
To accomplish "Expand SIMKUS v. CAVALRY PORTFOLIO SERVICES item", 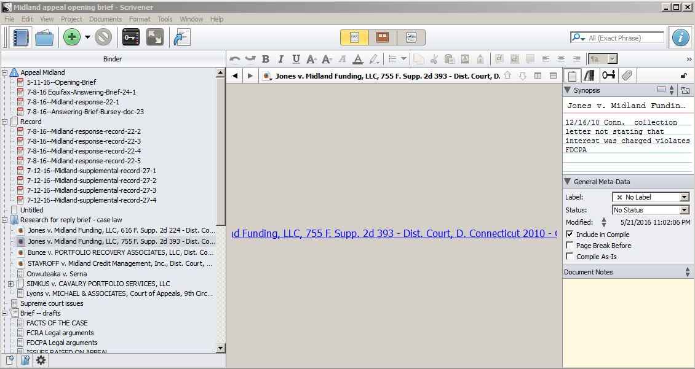I will (10, 284).
